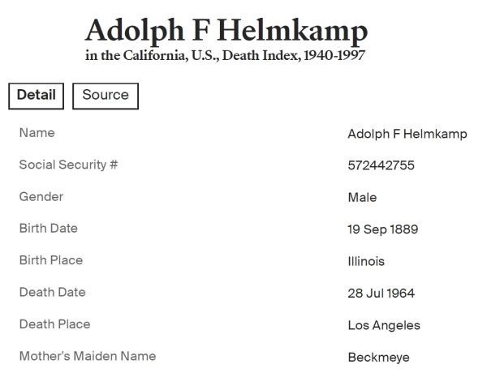Click the Adolph F Helmkamp page heading

point(226,31)
